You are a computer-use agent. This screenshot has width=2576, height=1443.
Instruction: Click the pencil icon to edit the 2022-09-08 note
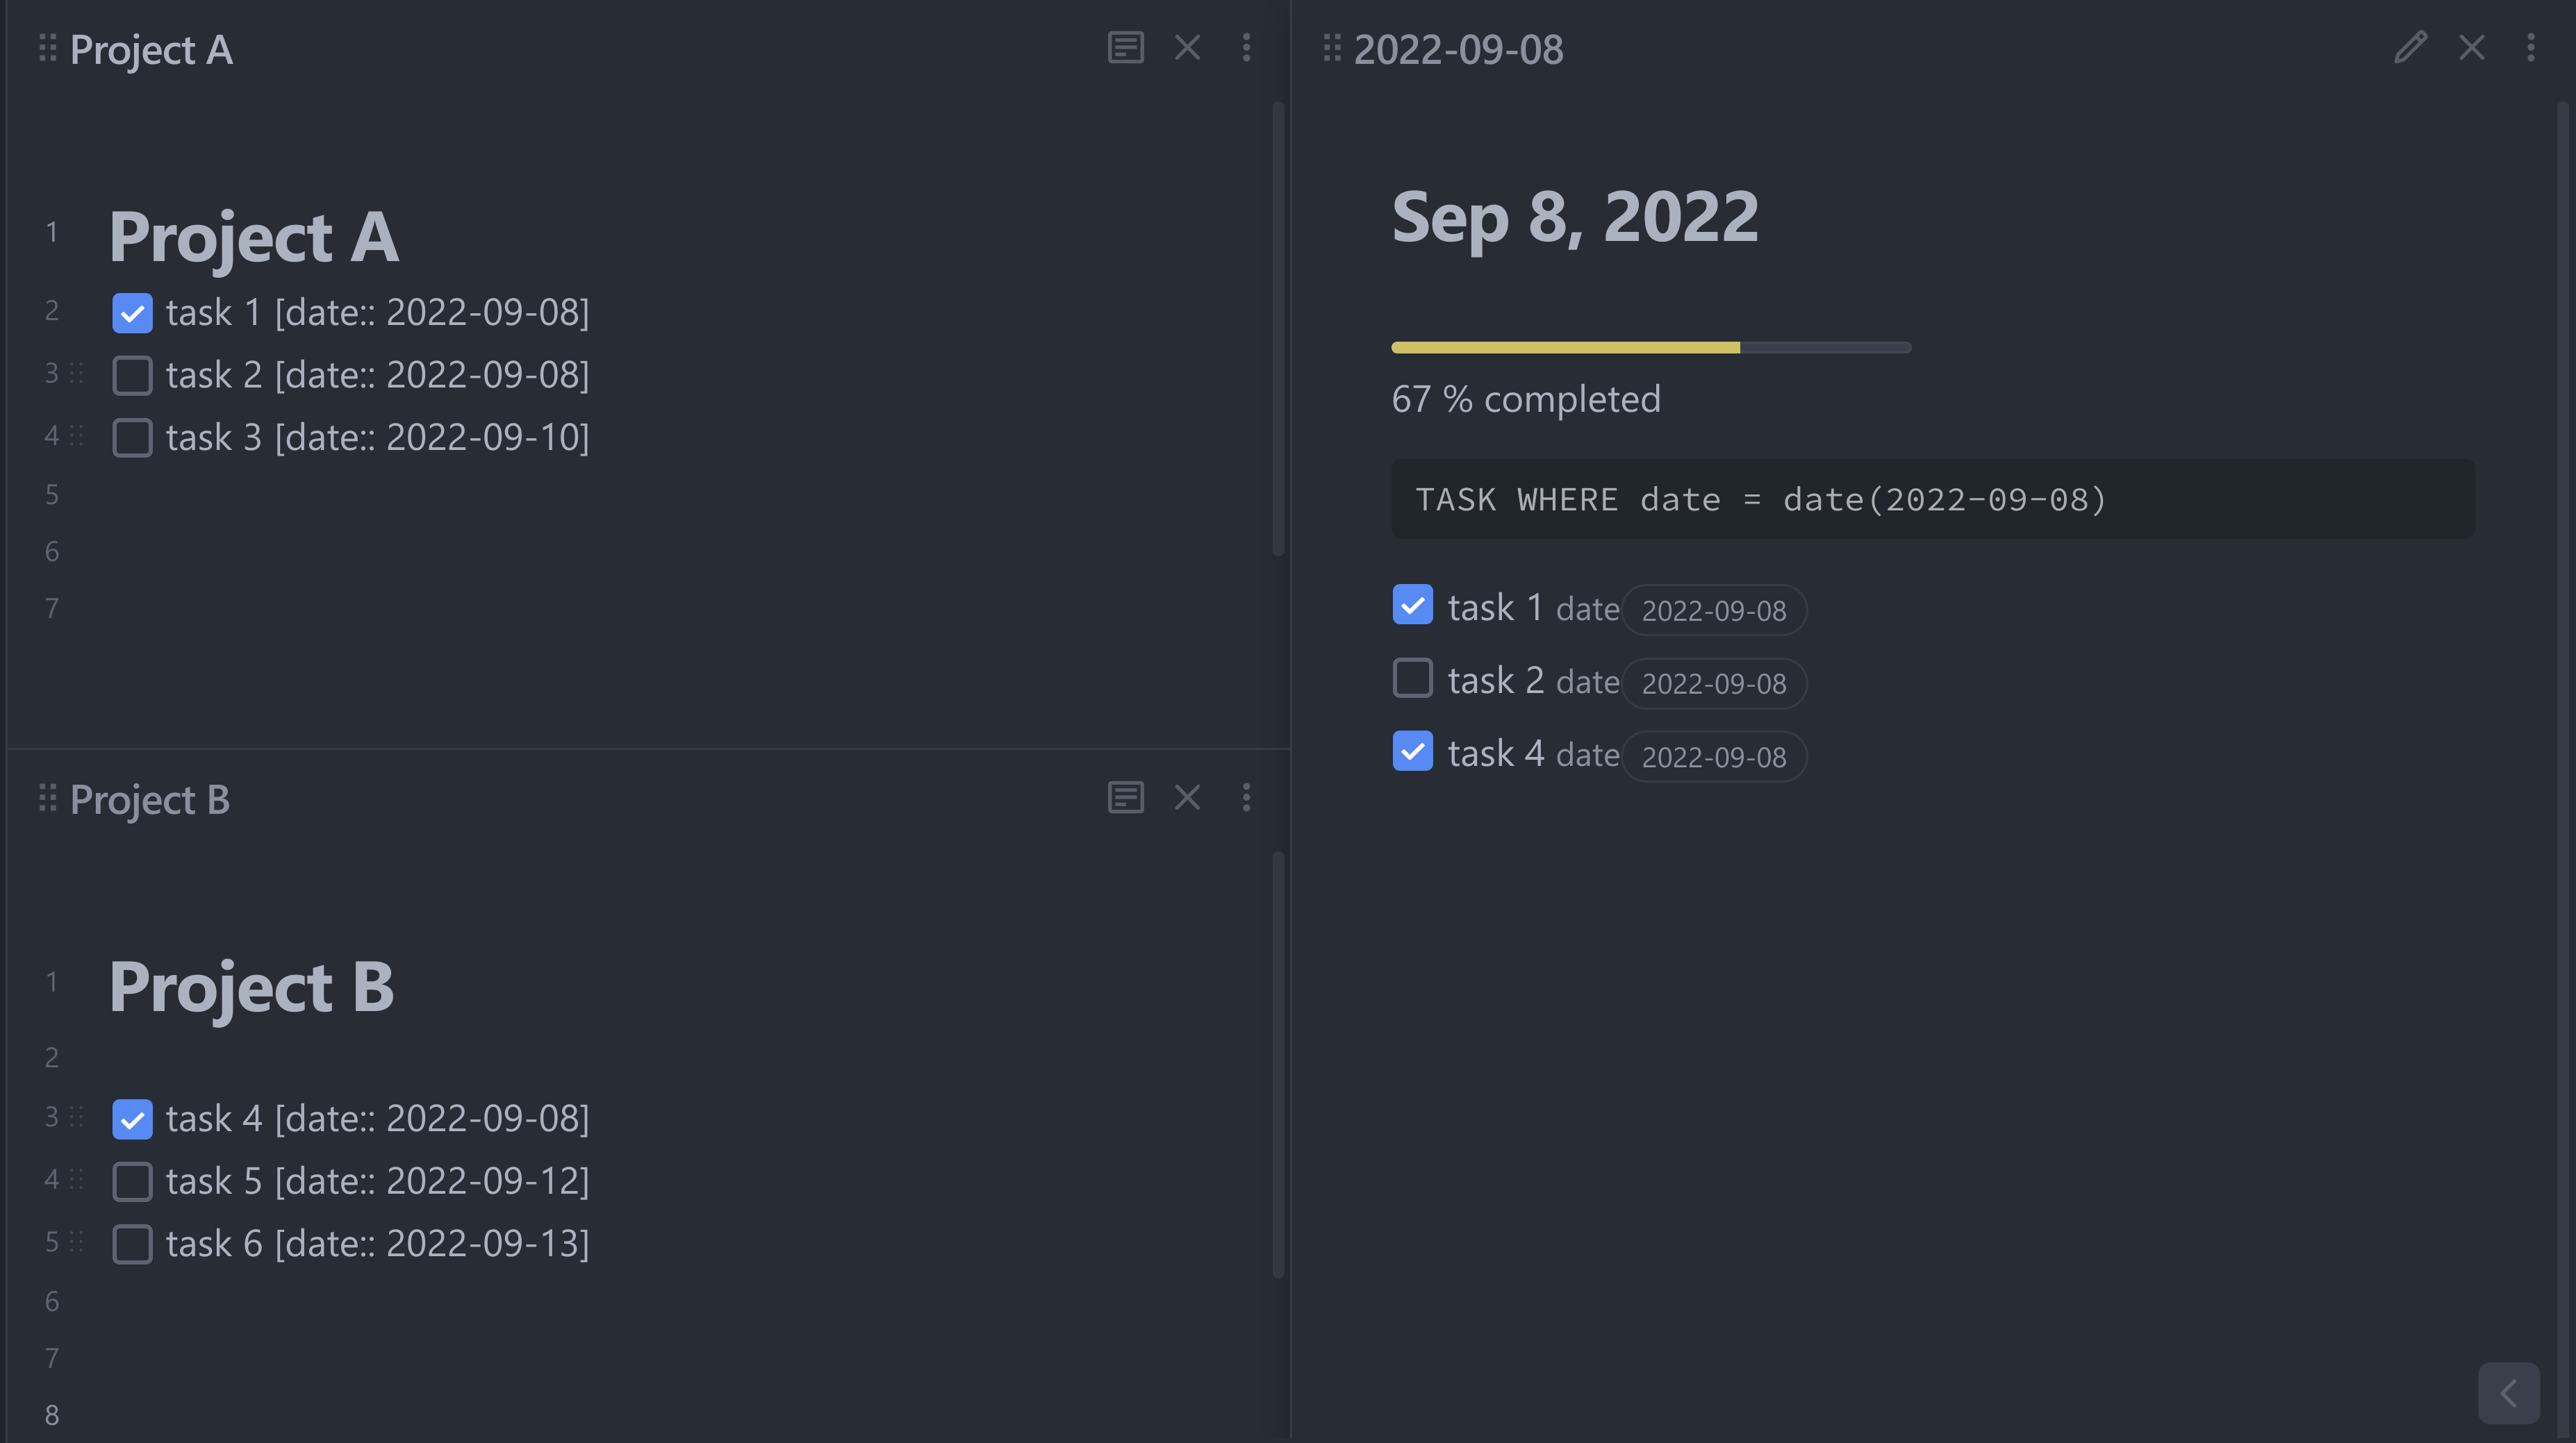point(2411,46)
